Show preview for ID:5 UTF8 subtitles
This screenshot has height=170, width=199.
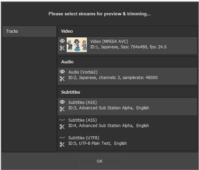[62, 137]
